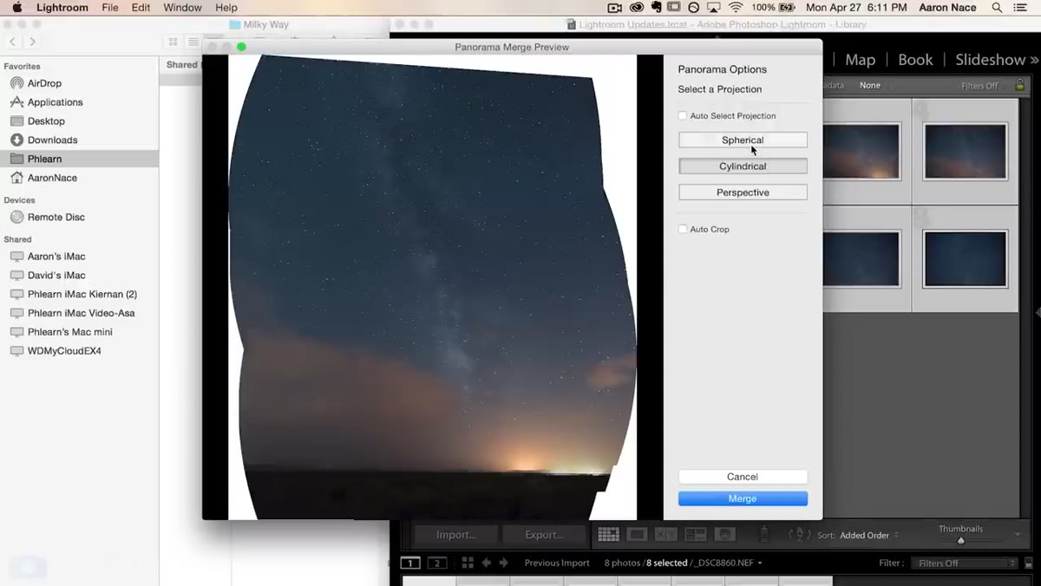Adjust the Thumbnails size slider
1041x586 pixels.
tap(960, 540)
